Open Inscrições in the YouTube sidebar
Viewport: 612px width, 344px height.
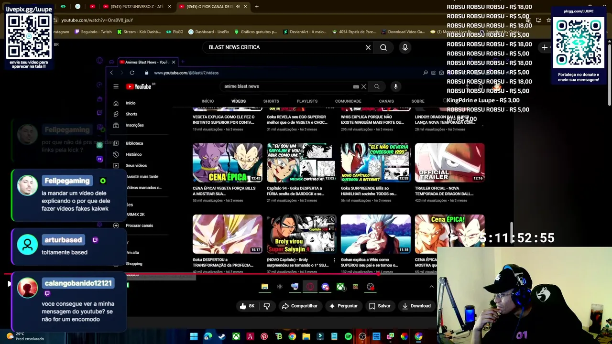[x=129, y=125]
